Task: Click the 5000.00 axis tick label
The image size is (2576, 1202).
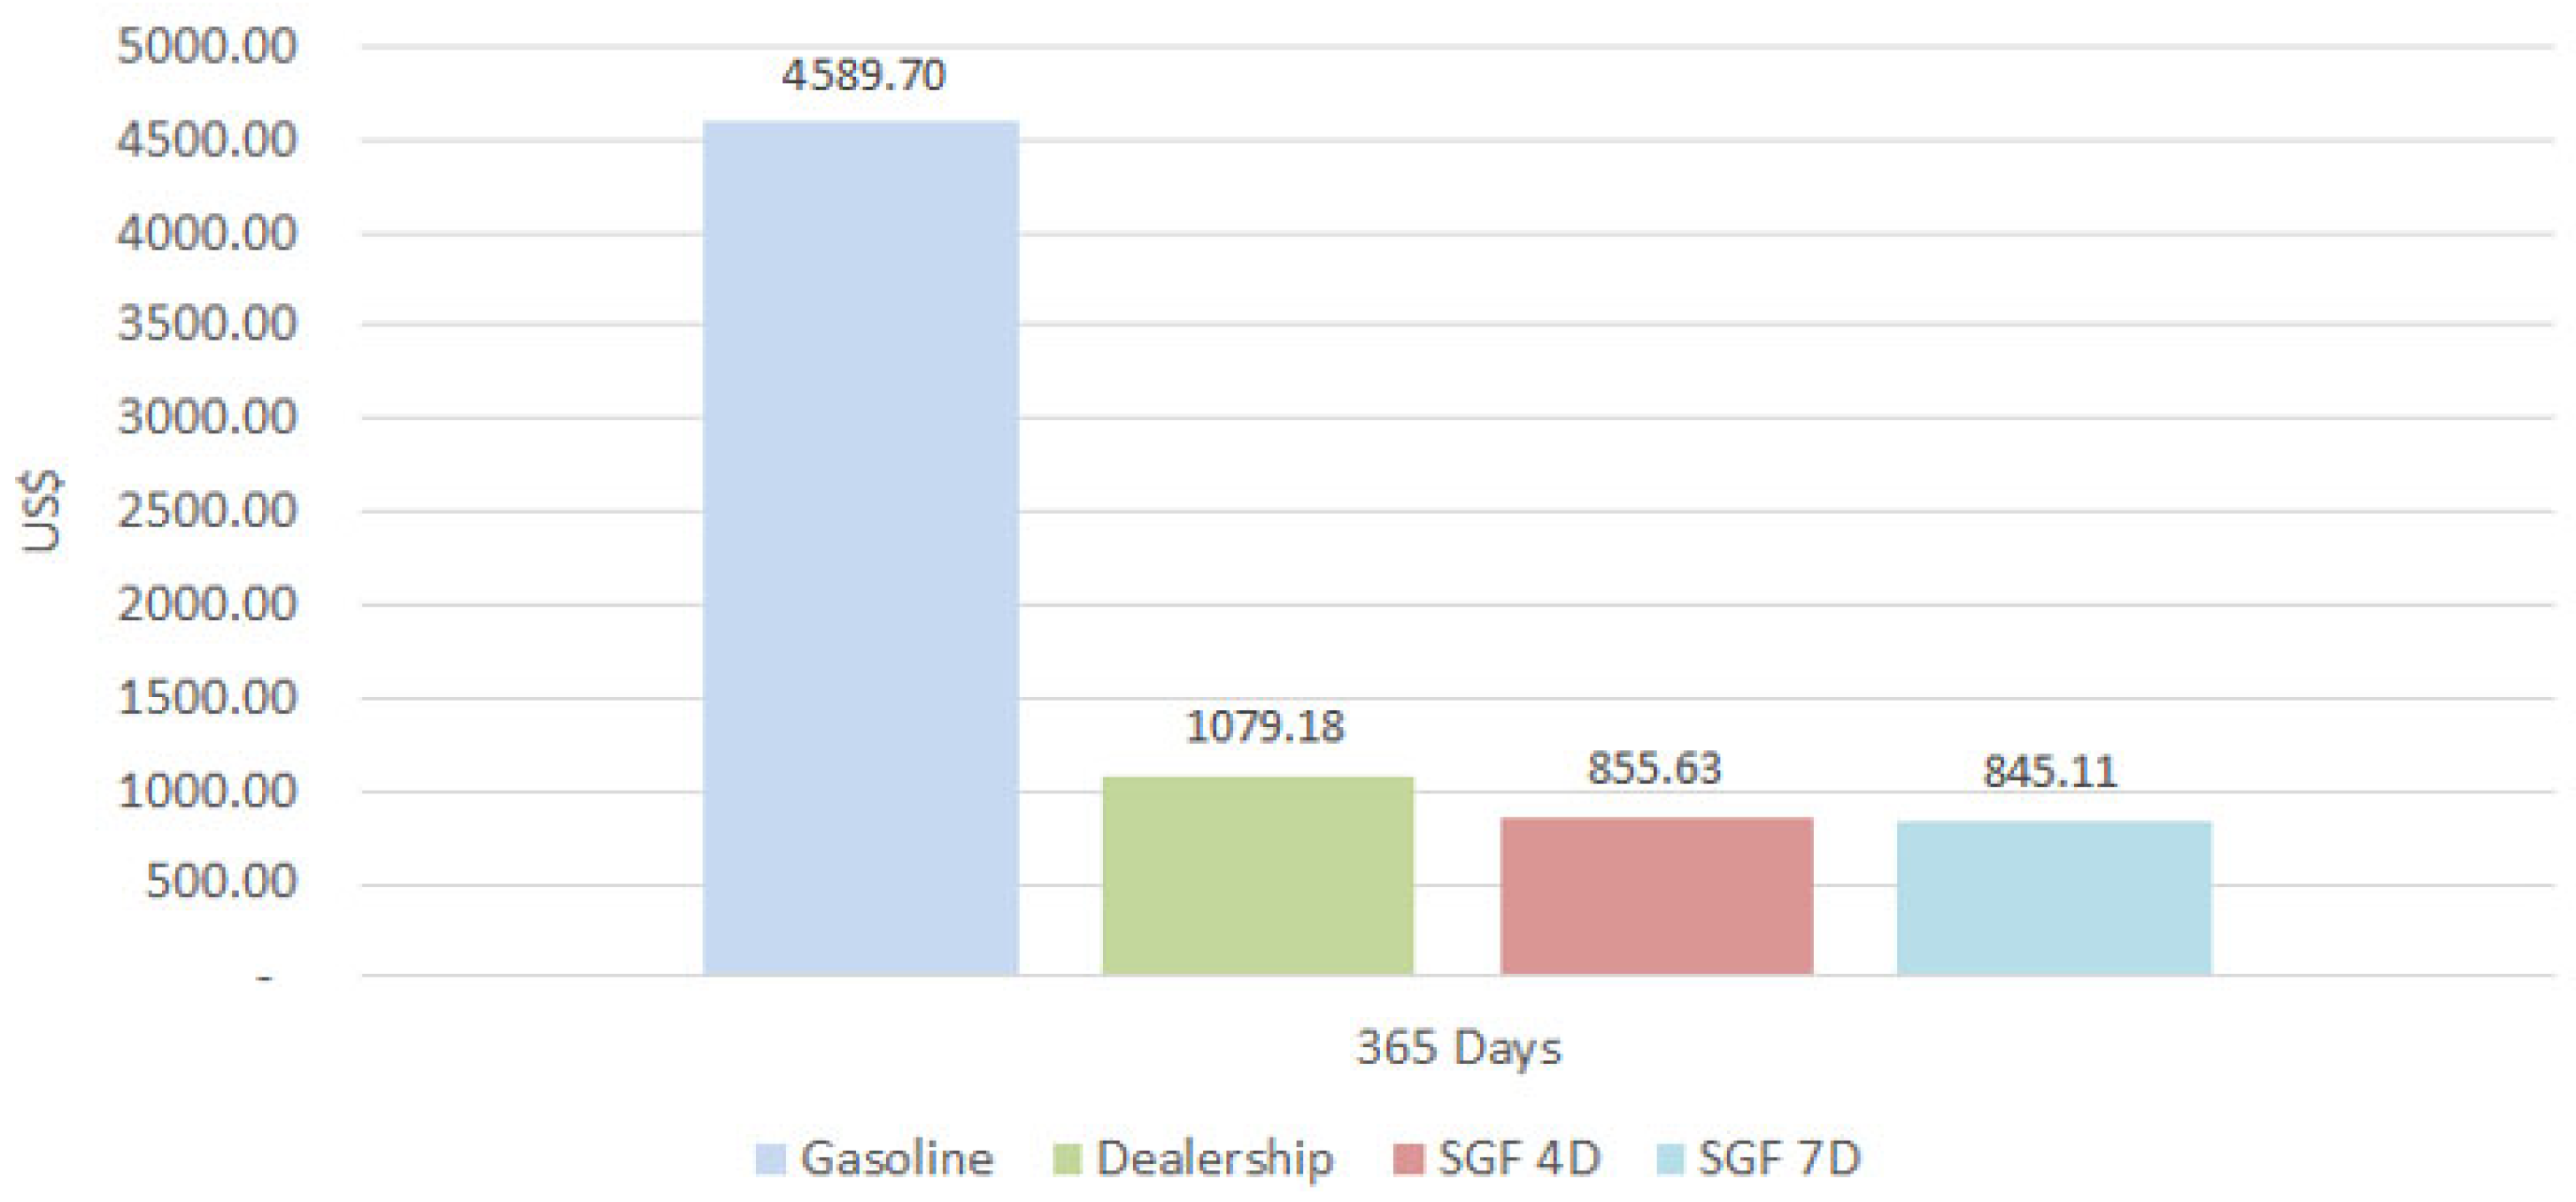Action: 207,47
